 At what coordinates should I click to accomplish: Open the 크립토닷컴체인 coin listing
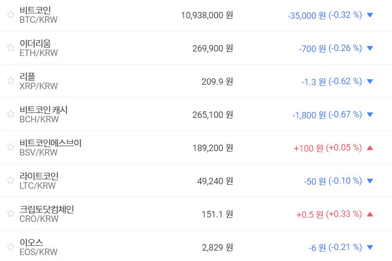click(x=47, y=209)
